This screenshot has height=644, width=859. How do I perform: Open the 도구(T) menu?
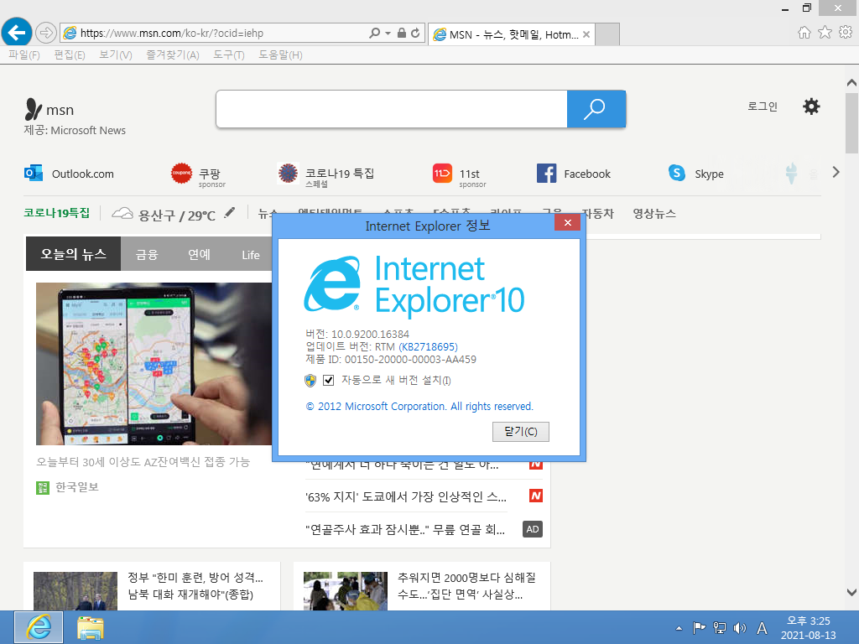pyautogui.click(x=229, y=55)
